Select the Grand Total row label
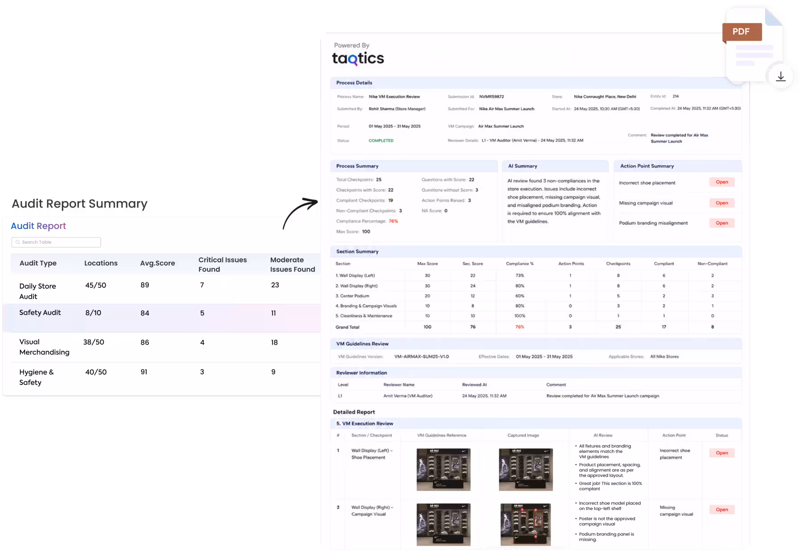Image resolution: width=802 pixels, height=550 pixels. pos(348,327)
